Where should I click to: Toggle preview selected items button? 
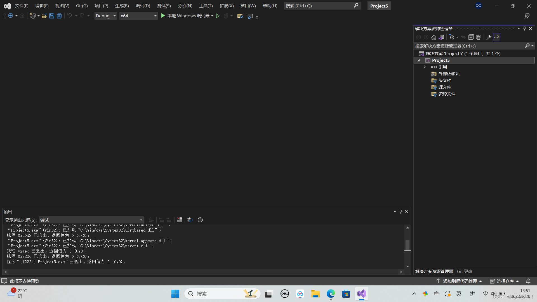point(496,37)
